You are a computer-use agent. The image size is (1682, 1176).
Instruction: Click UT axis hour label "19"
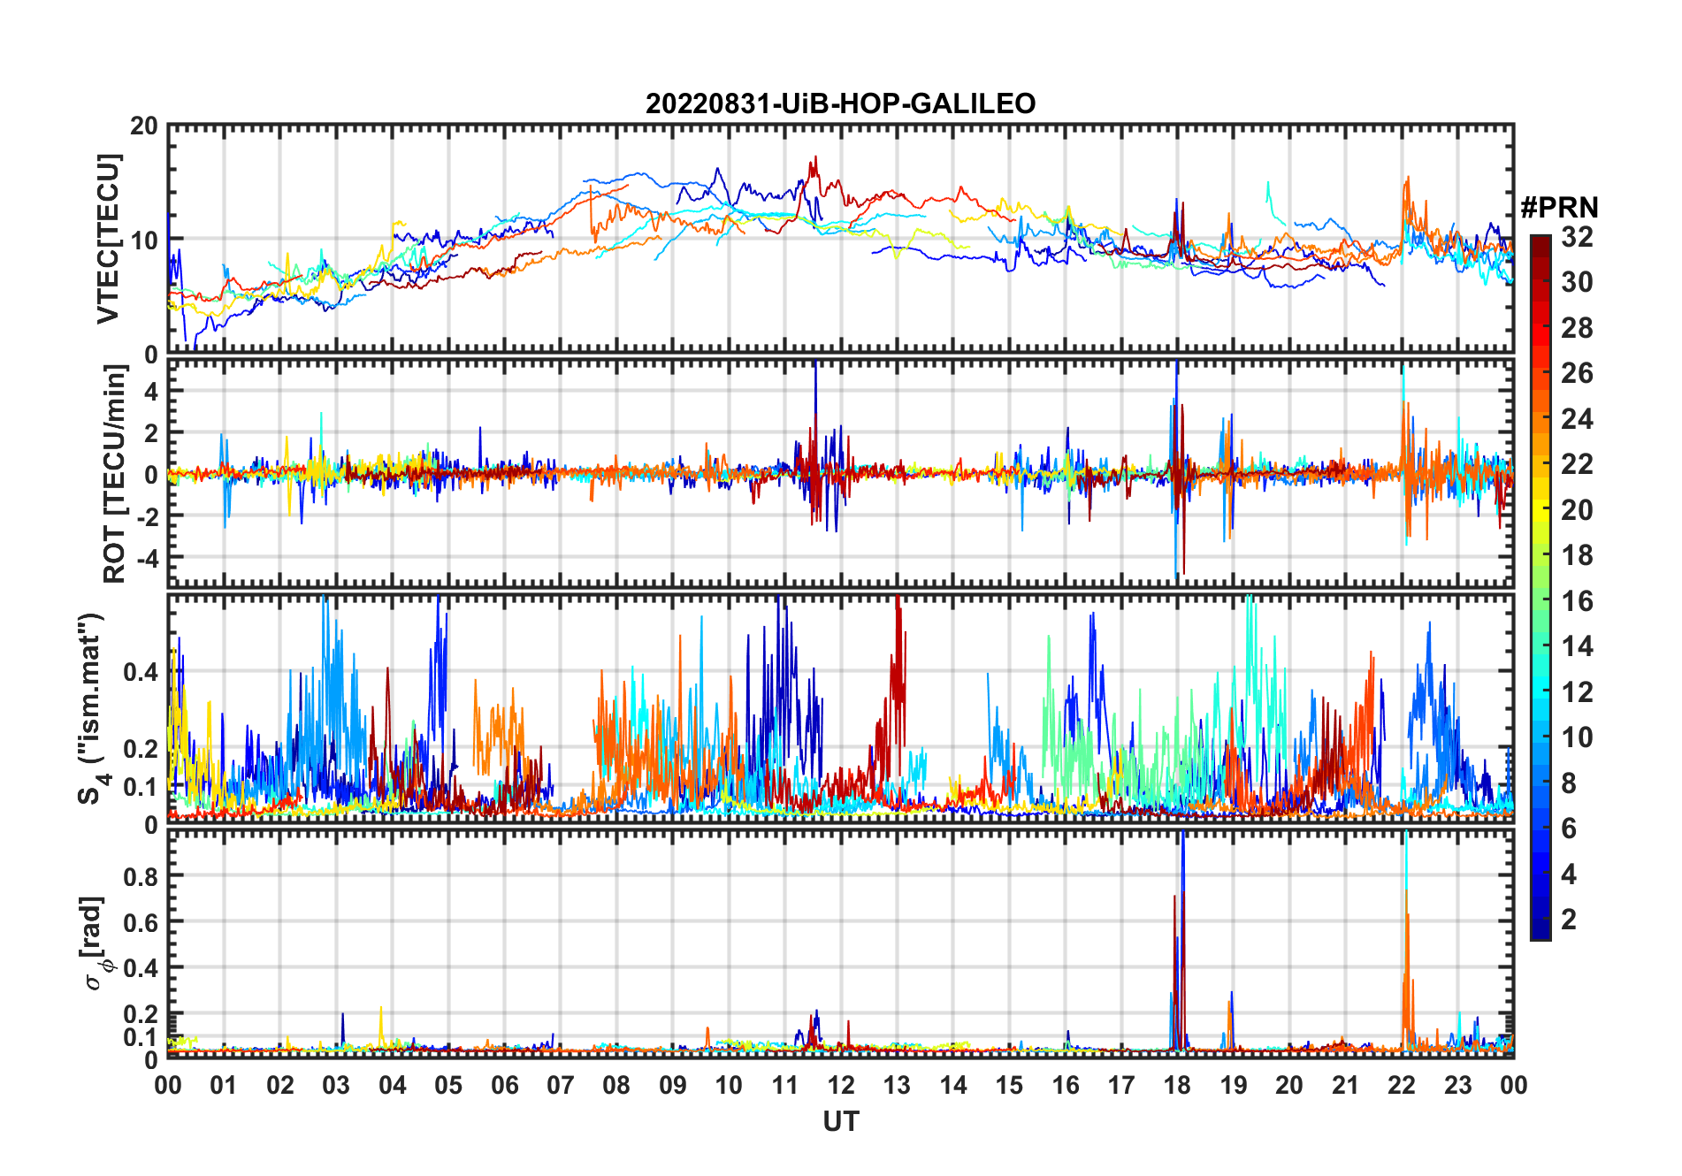pos(1234,1086)
